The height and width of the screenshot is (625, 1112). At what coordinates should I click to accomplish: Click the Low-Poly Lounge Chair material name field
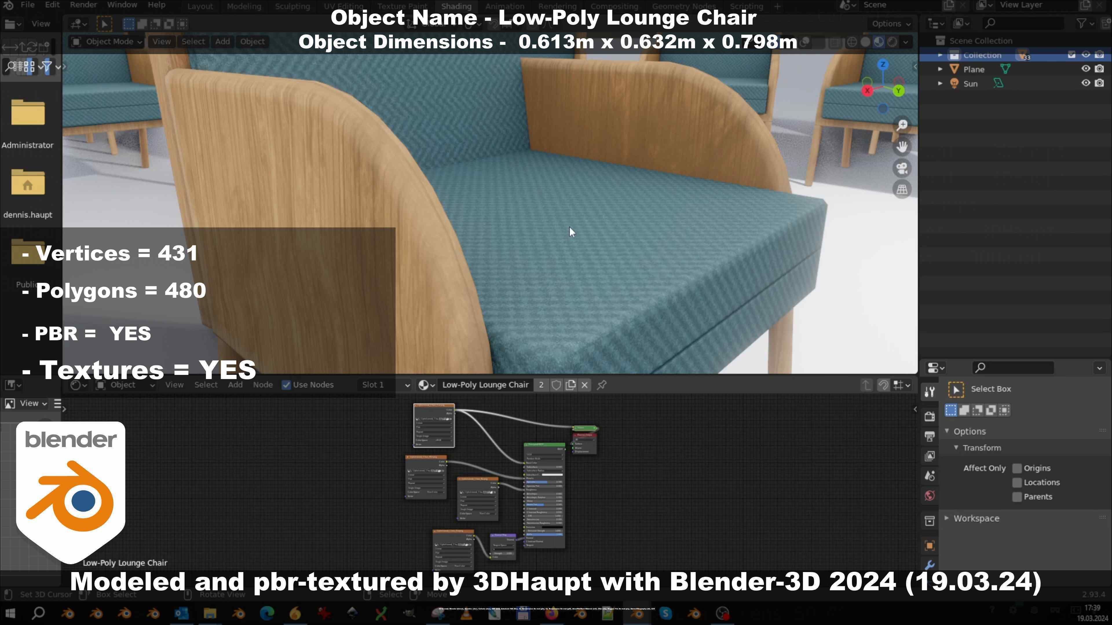485,385
